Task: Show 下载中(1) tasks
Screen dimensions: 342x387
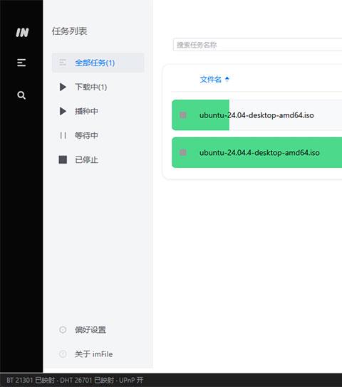Action: 98,87
